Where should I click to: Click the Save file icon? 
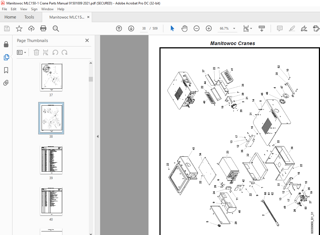coord(7,28)
